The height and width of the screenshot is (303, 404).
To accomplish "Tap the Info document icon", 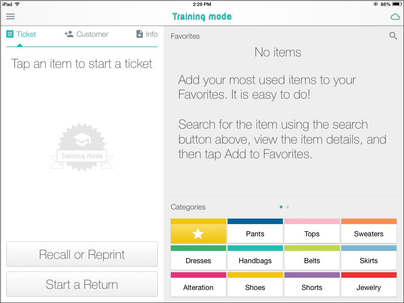I will tap(139, 34).
